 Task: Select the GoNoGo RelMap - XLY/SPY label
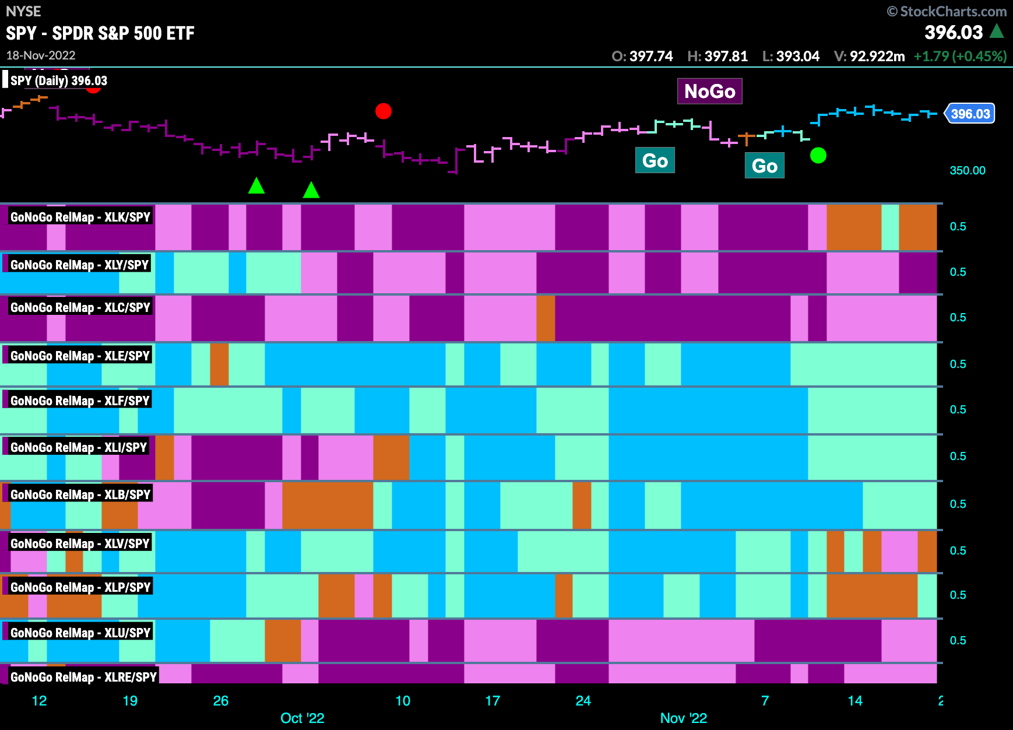[79, 265]
